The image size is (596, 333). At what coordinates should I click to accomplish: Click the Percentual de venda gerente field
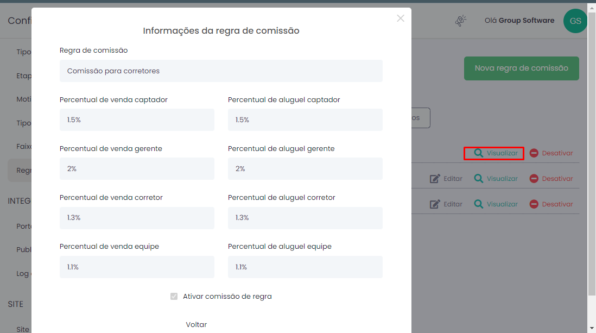[137, 168]
